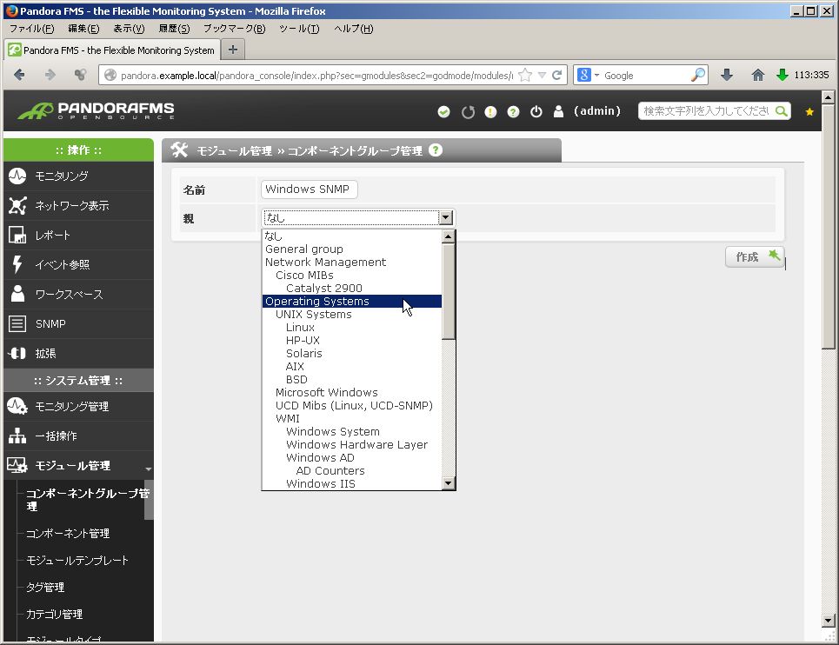Screen dimensions: 839x645
Task: Choose Cisco MIBs from the list
Action: point(352,275)
